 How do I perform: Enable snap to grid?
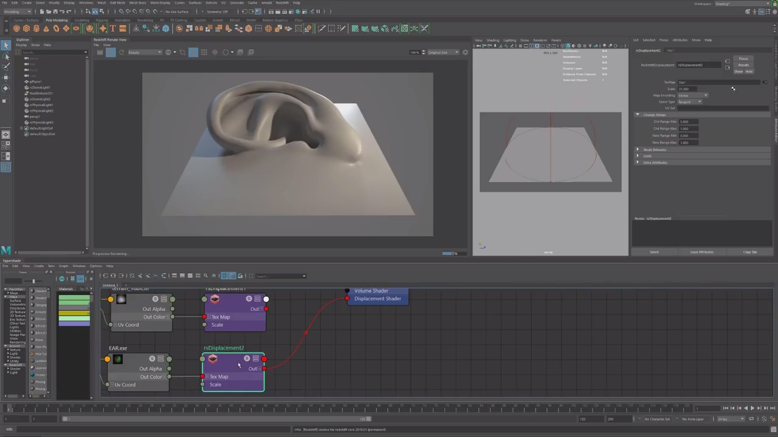120,11
